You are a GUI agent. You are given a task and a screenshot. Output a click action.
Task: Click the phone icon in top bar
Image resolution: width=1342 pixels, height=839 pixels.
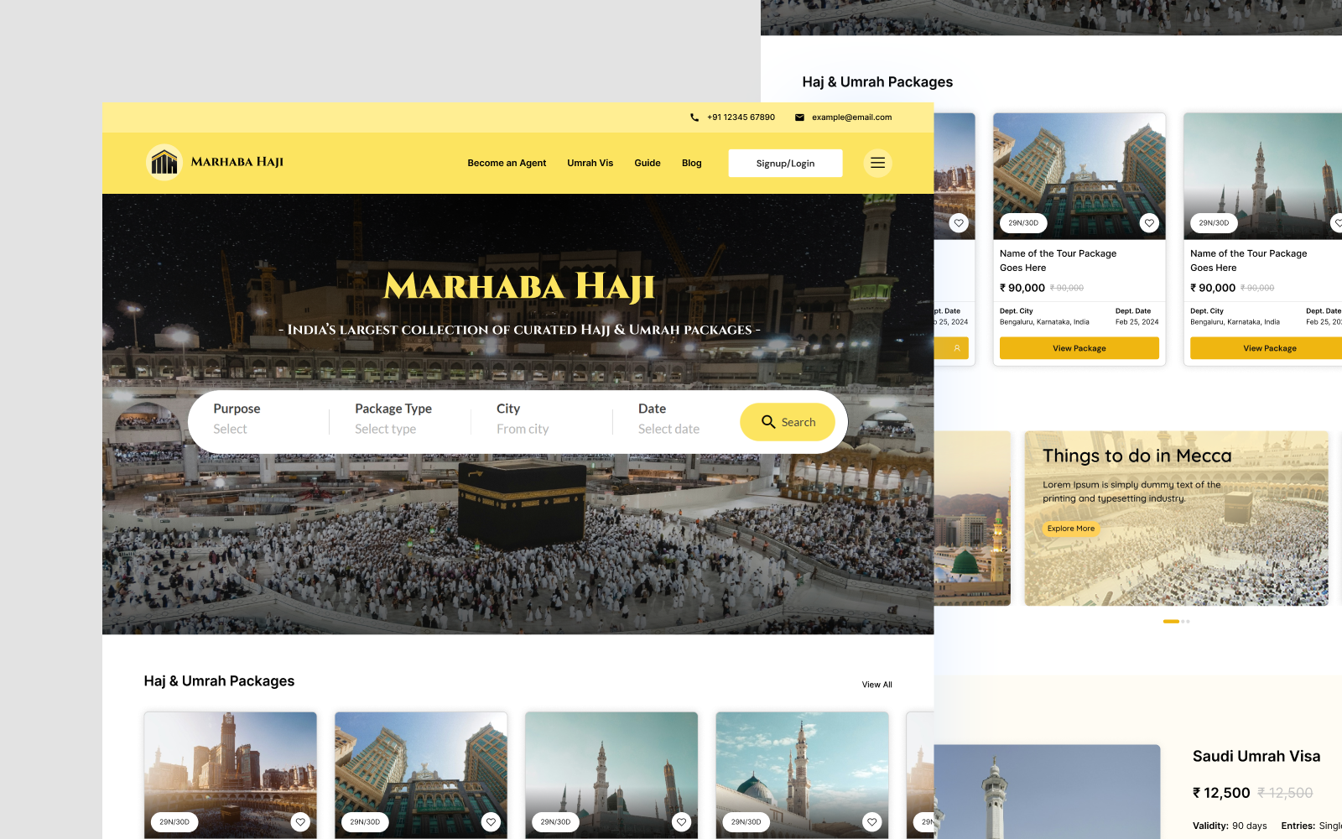click(693, 117)
